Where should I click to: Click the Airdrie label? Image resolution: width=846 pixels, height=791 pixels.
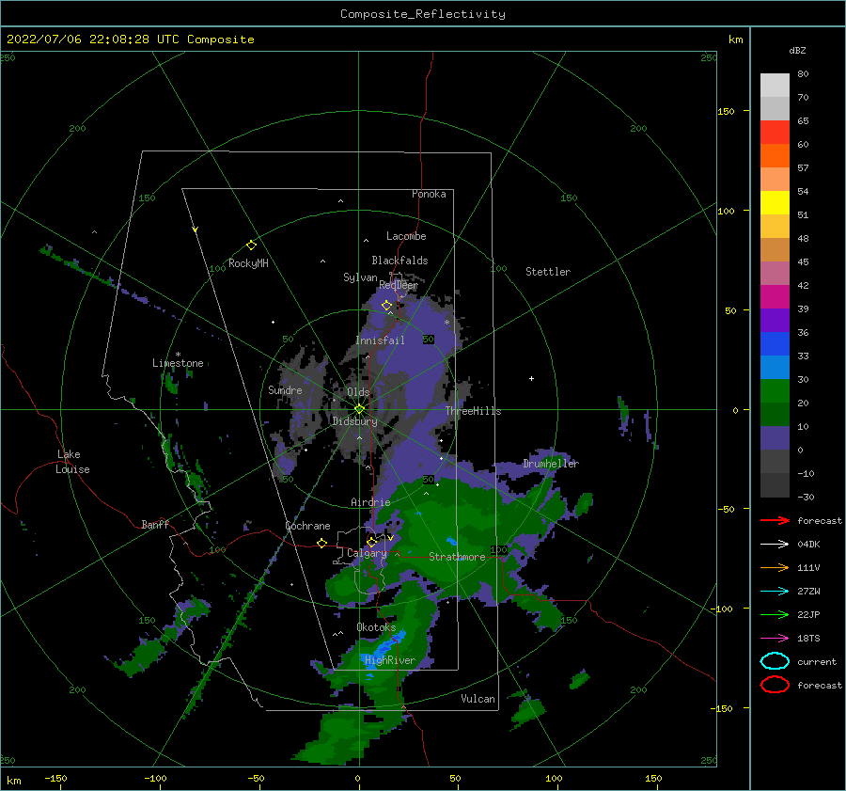click(370, 502)
